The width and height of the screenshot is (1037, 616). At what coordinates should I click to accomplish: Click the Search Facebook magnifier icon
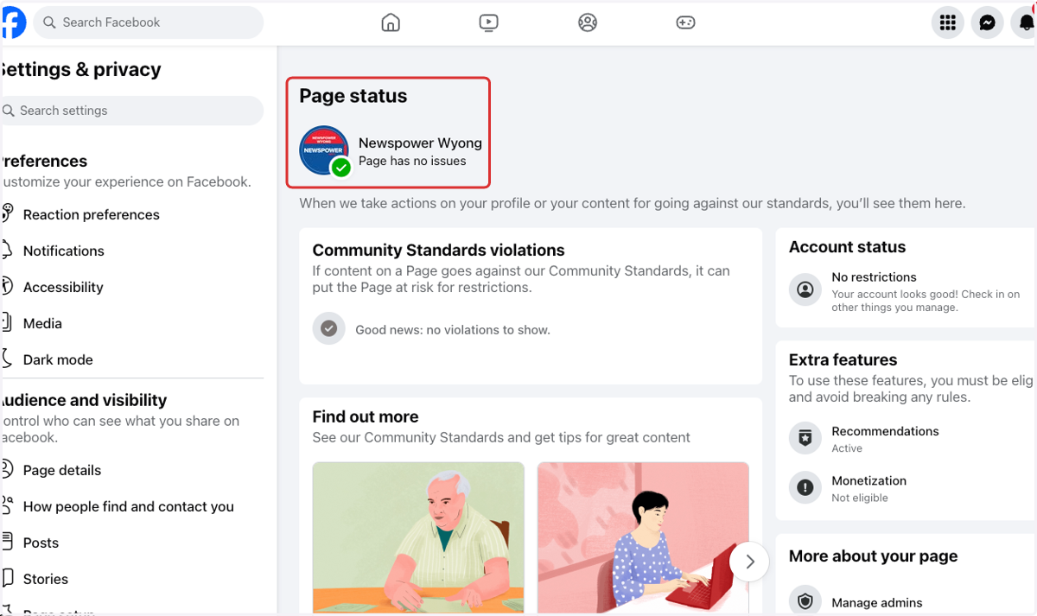click(x=50, y=22)
